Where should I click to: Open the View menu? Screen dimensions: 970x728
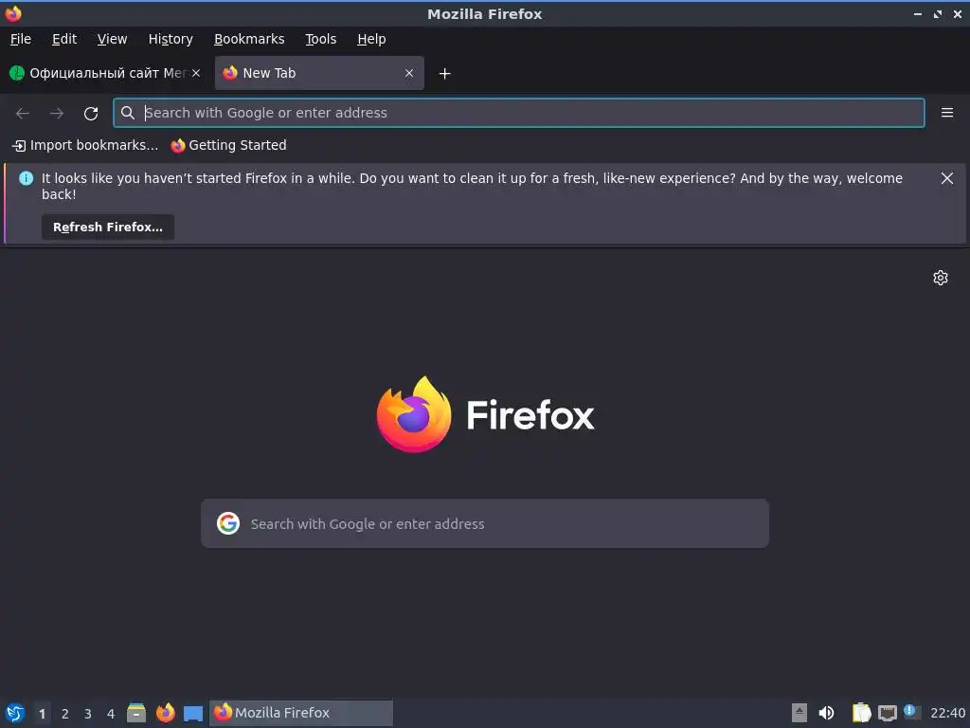[x=112, y=39]
